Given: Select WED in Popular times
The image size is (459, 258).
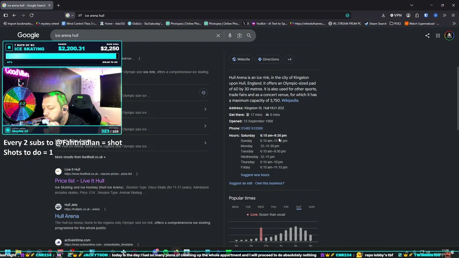Looking at the screenshot, I should 261,207.
